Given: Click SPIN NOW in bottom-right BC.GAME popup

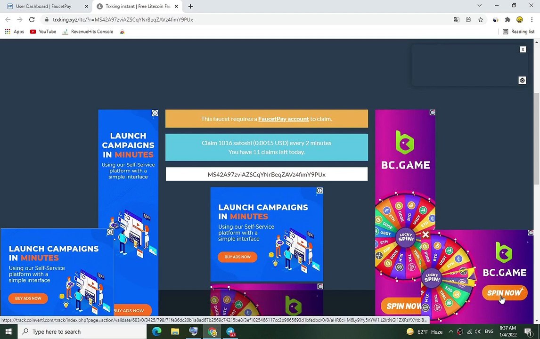Looking at the screenshot, I should (504, 293).
